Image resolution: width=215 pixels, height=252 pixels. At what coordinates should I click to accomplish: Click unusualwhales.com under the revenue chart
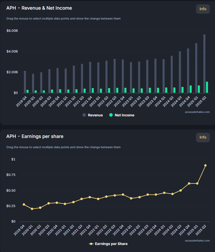197,112
